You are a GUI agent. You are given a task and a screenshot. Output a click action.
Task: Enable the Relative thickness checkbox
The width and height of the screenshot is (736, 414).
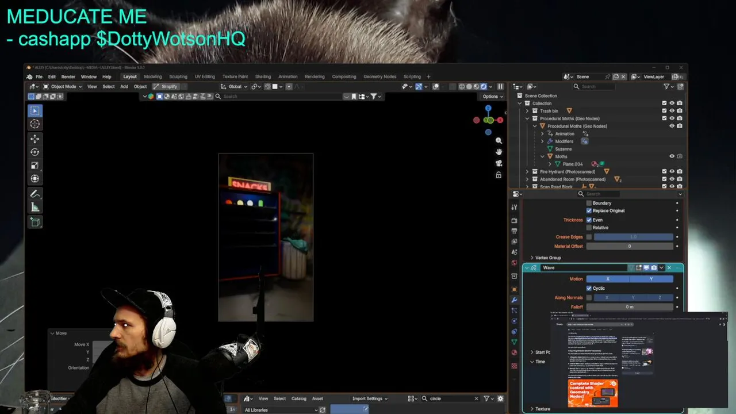589,227
